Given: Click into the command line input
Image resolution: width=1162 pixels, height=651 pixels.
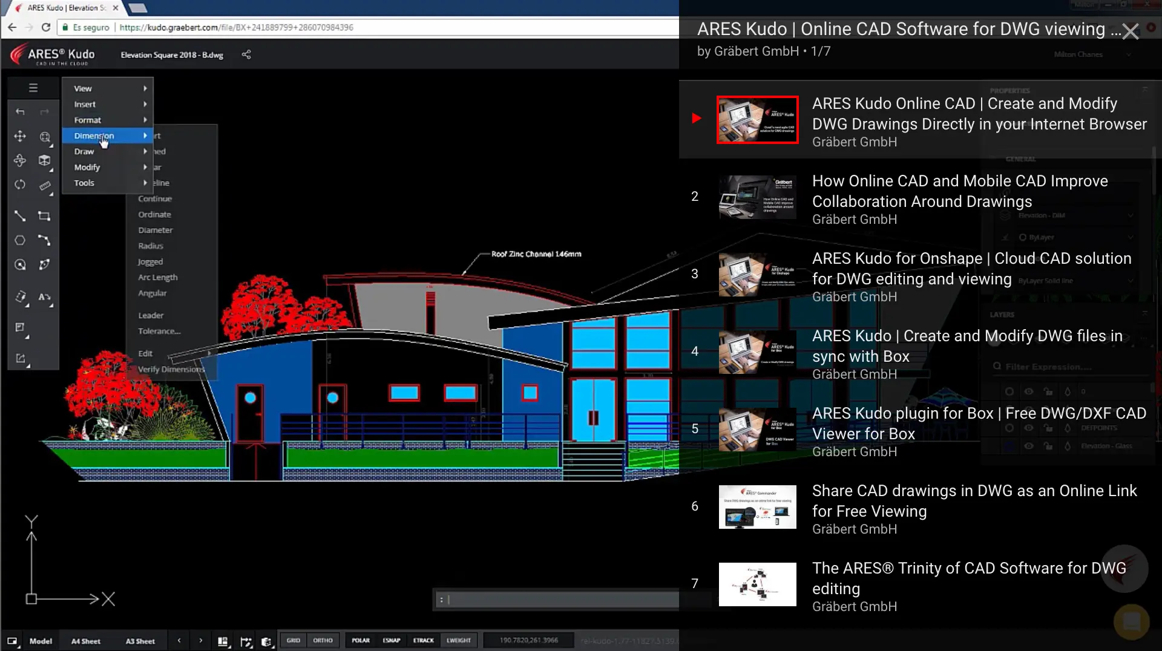Looking at the screenshot, I should pyautogui.click(x=557, y=600).
